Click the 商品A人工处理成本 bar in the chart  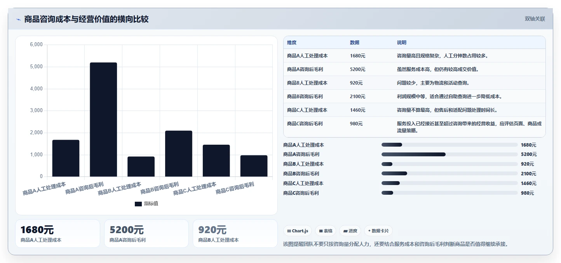(66, 158)
